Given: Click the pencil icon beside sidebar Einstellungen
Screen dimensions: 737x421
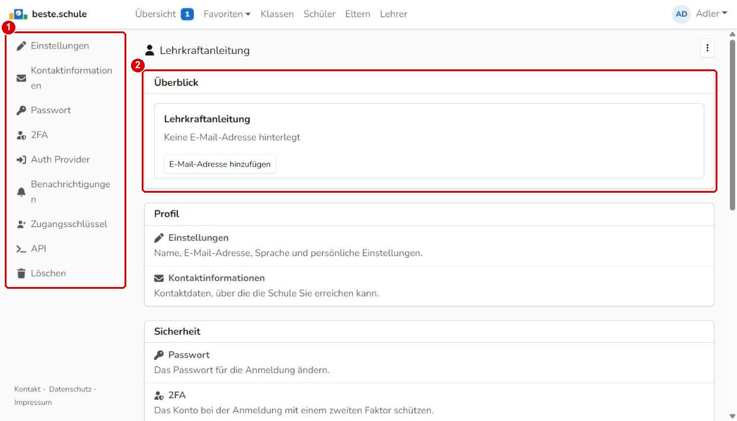Looking at the screenshot, I should [x=21, y=46].
